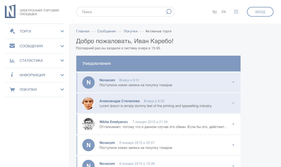Navigate to Активные торги in the breadcrumbs

pos(159,31)
